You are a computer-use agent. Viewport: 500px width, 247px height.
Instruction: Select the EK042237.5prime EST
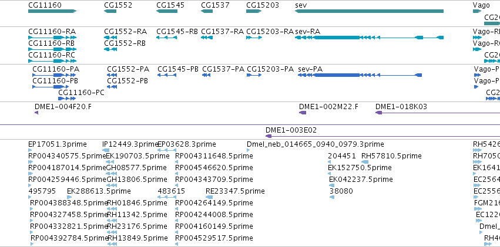click(332, 185)
